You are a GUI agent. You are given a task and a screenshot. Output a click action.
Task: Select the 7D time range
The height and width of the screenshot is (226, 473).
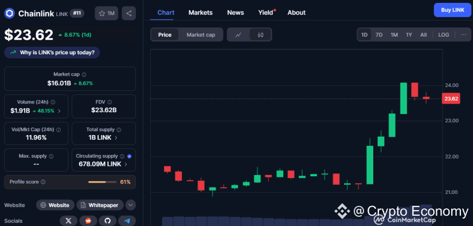(379, 34)
